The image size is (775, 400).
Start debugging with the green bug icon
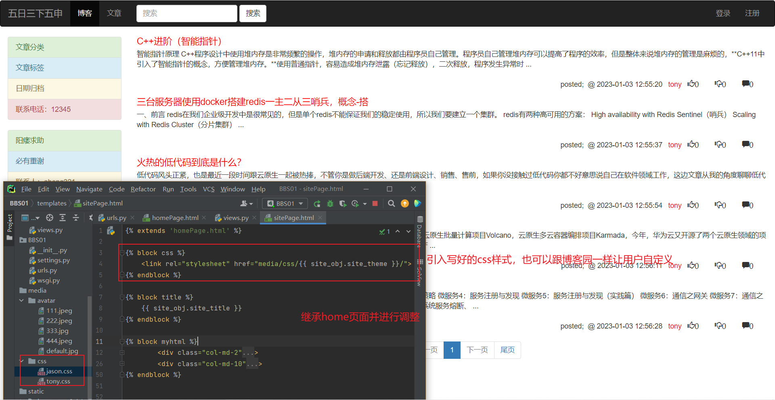[x=330, y=204]
